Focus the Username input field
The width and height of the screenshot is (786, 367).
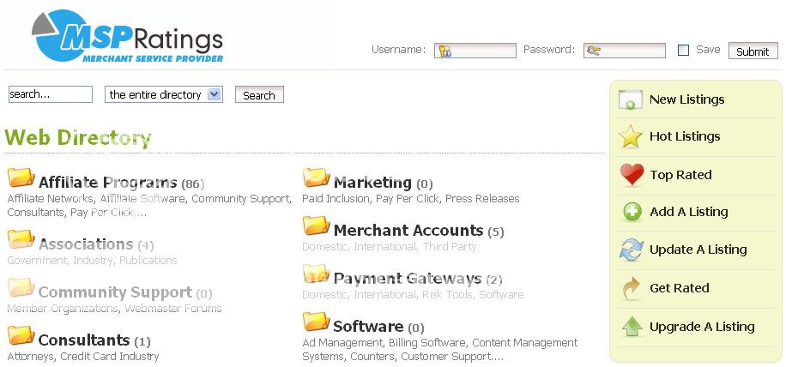[475, 51]
